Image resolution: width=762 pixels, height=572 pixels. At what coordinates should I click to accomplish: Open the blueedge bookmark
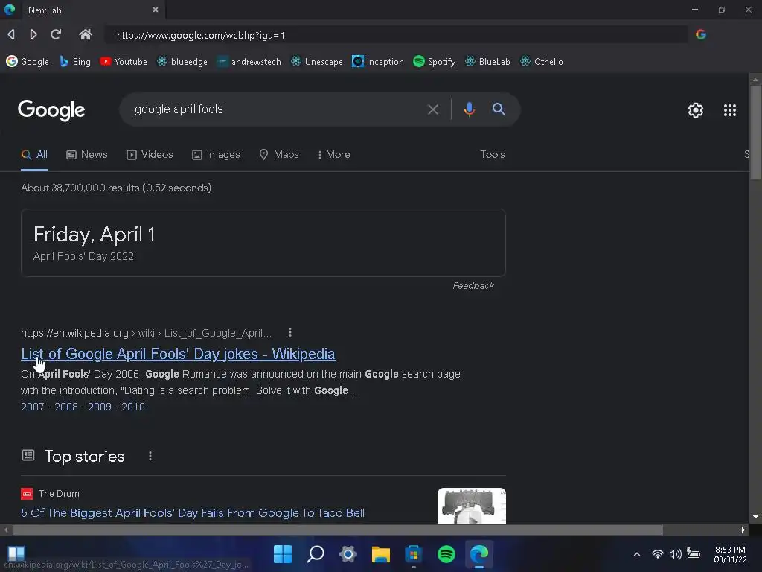pyautogui.click(x=182, y=62)
